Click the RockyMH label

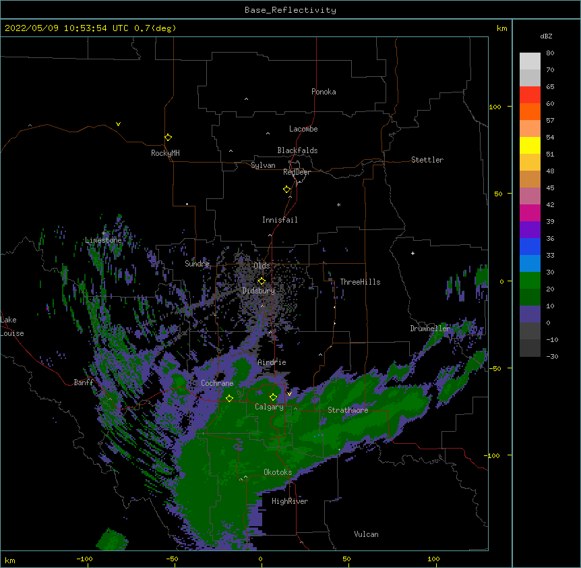pos(165,153)
